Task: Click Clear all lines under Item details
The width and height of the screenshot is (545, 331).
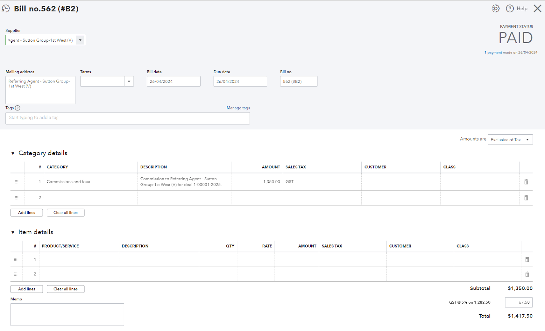Action: coord(65,289)
